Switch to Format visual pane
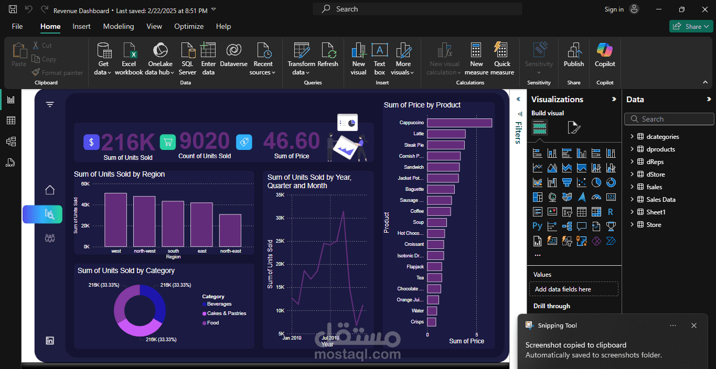The image size is (716, 369). [574, 127]
